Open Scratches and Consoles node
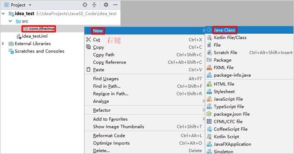The height and width of the screenshot is (154, 294). 39,51
